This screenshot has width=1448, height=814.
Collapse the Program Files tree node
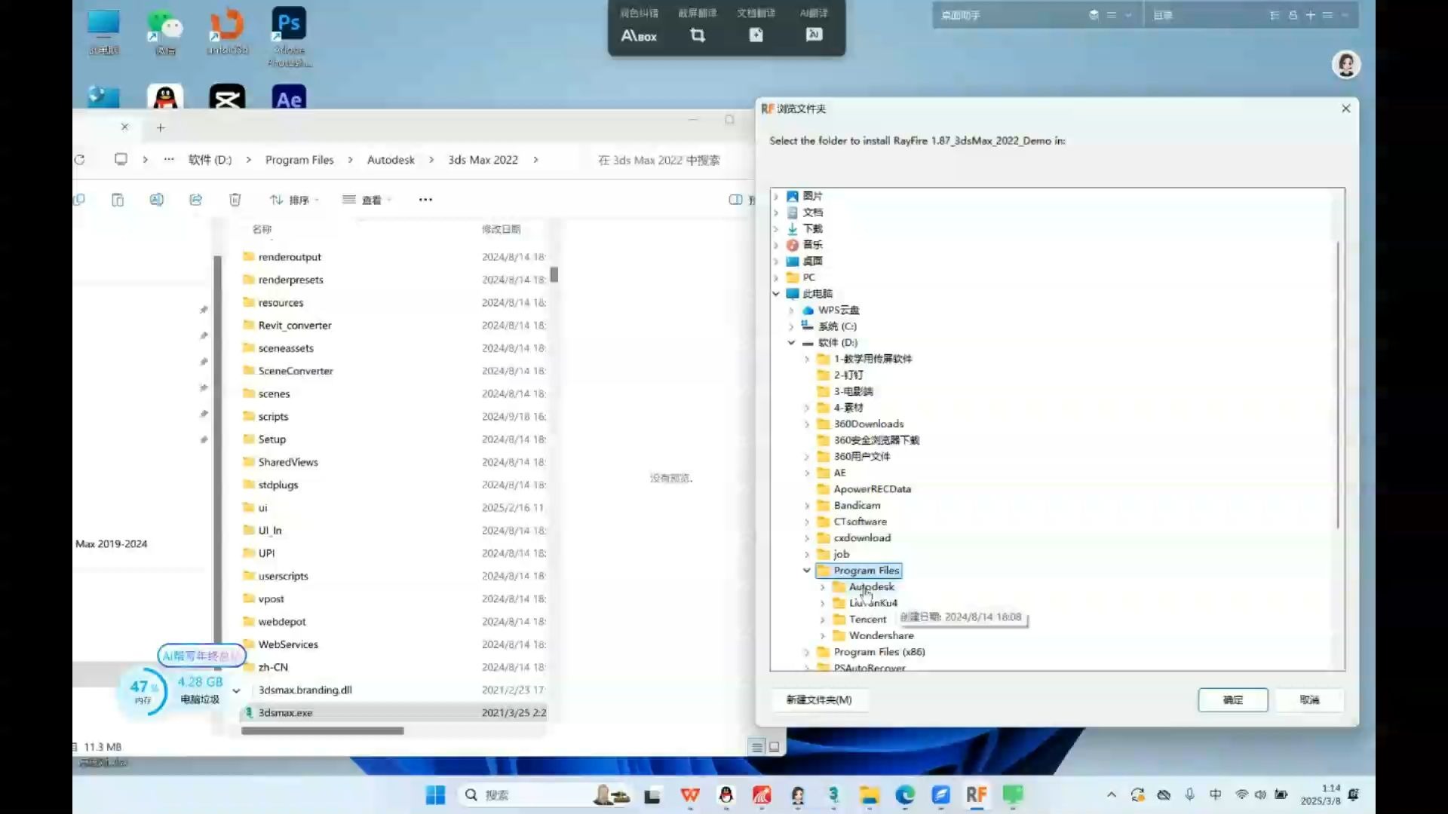click(806, 571)
